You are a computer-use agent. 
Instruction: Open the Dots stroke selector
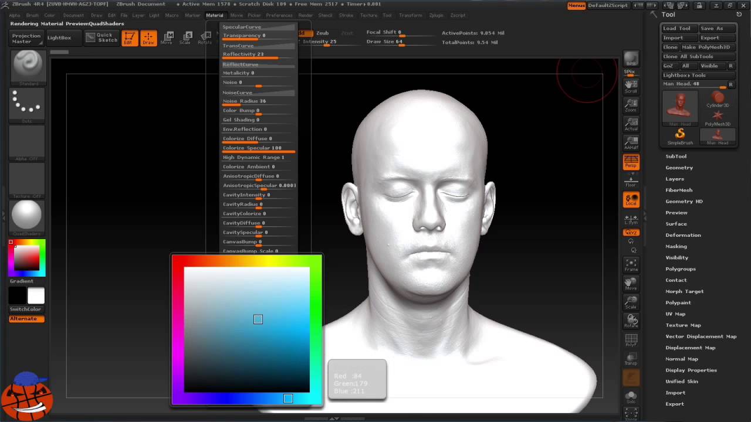(27, 105)
